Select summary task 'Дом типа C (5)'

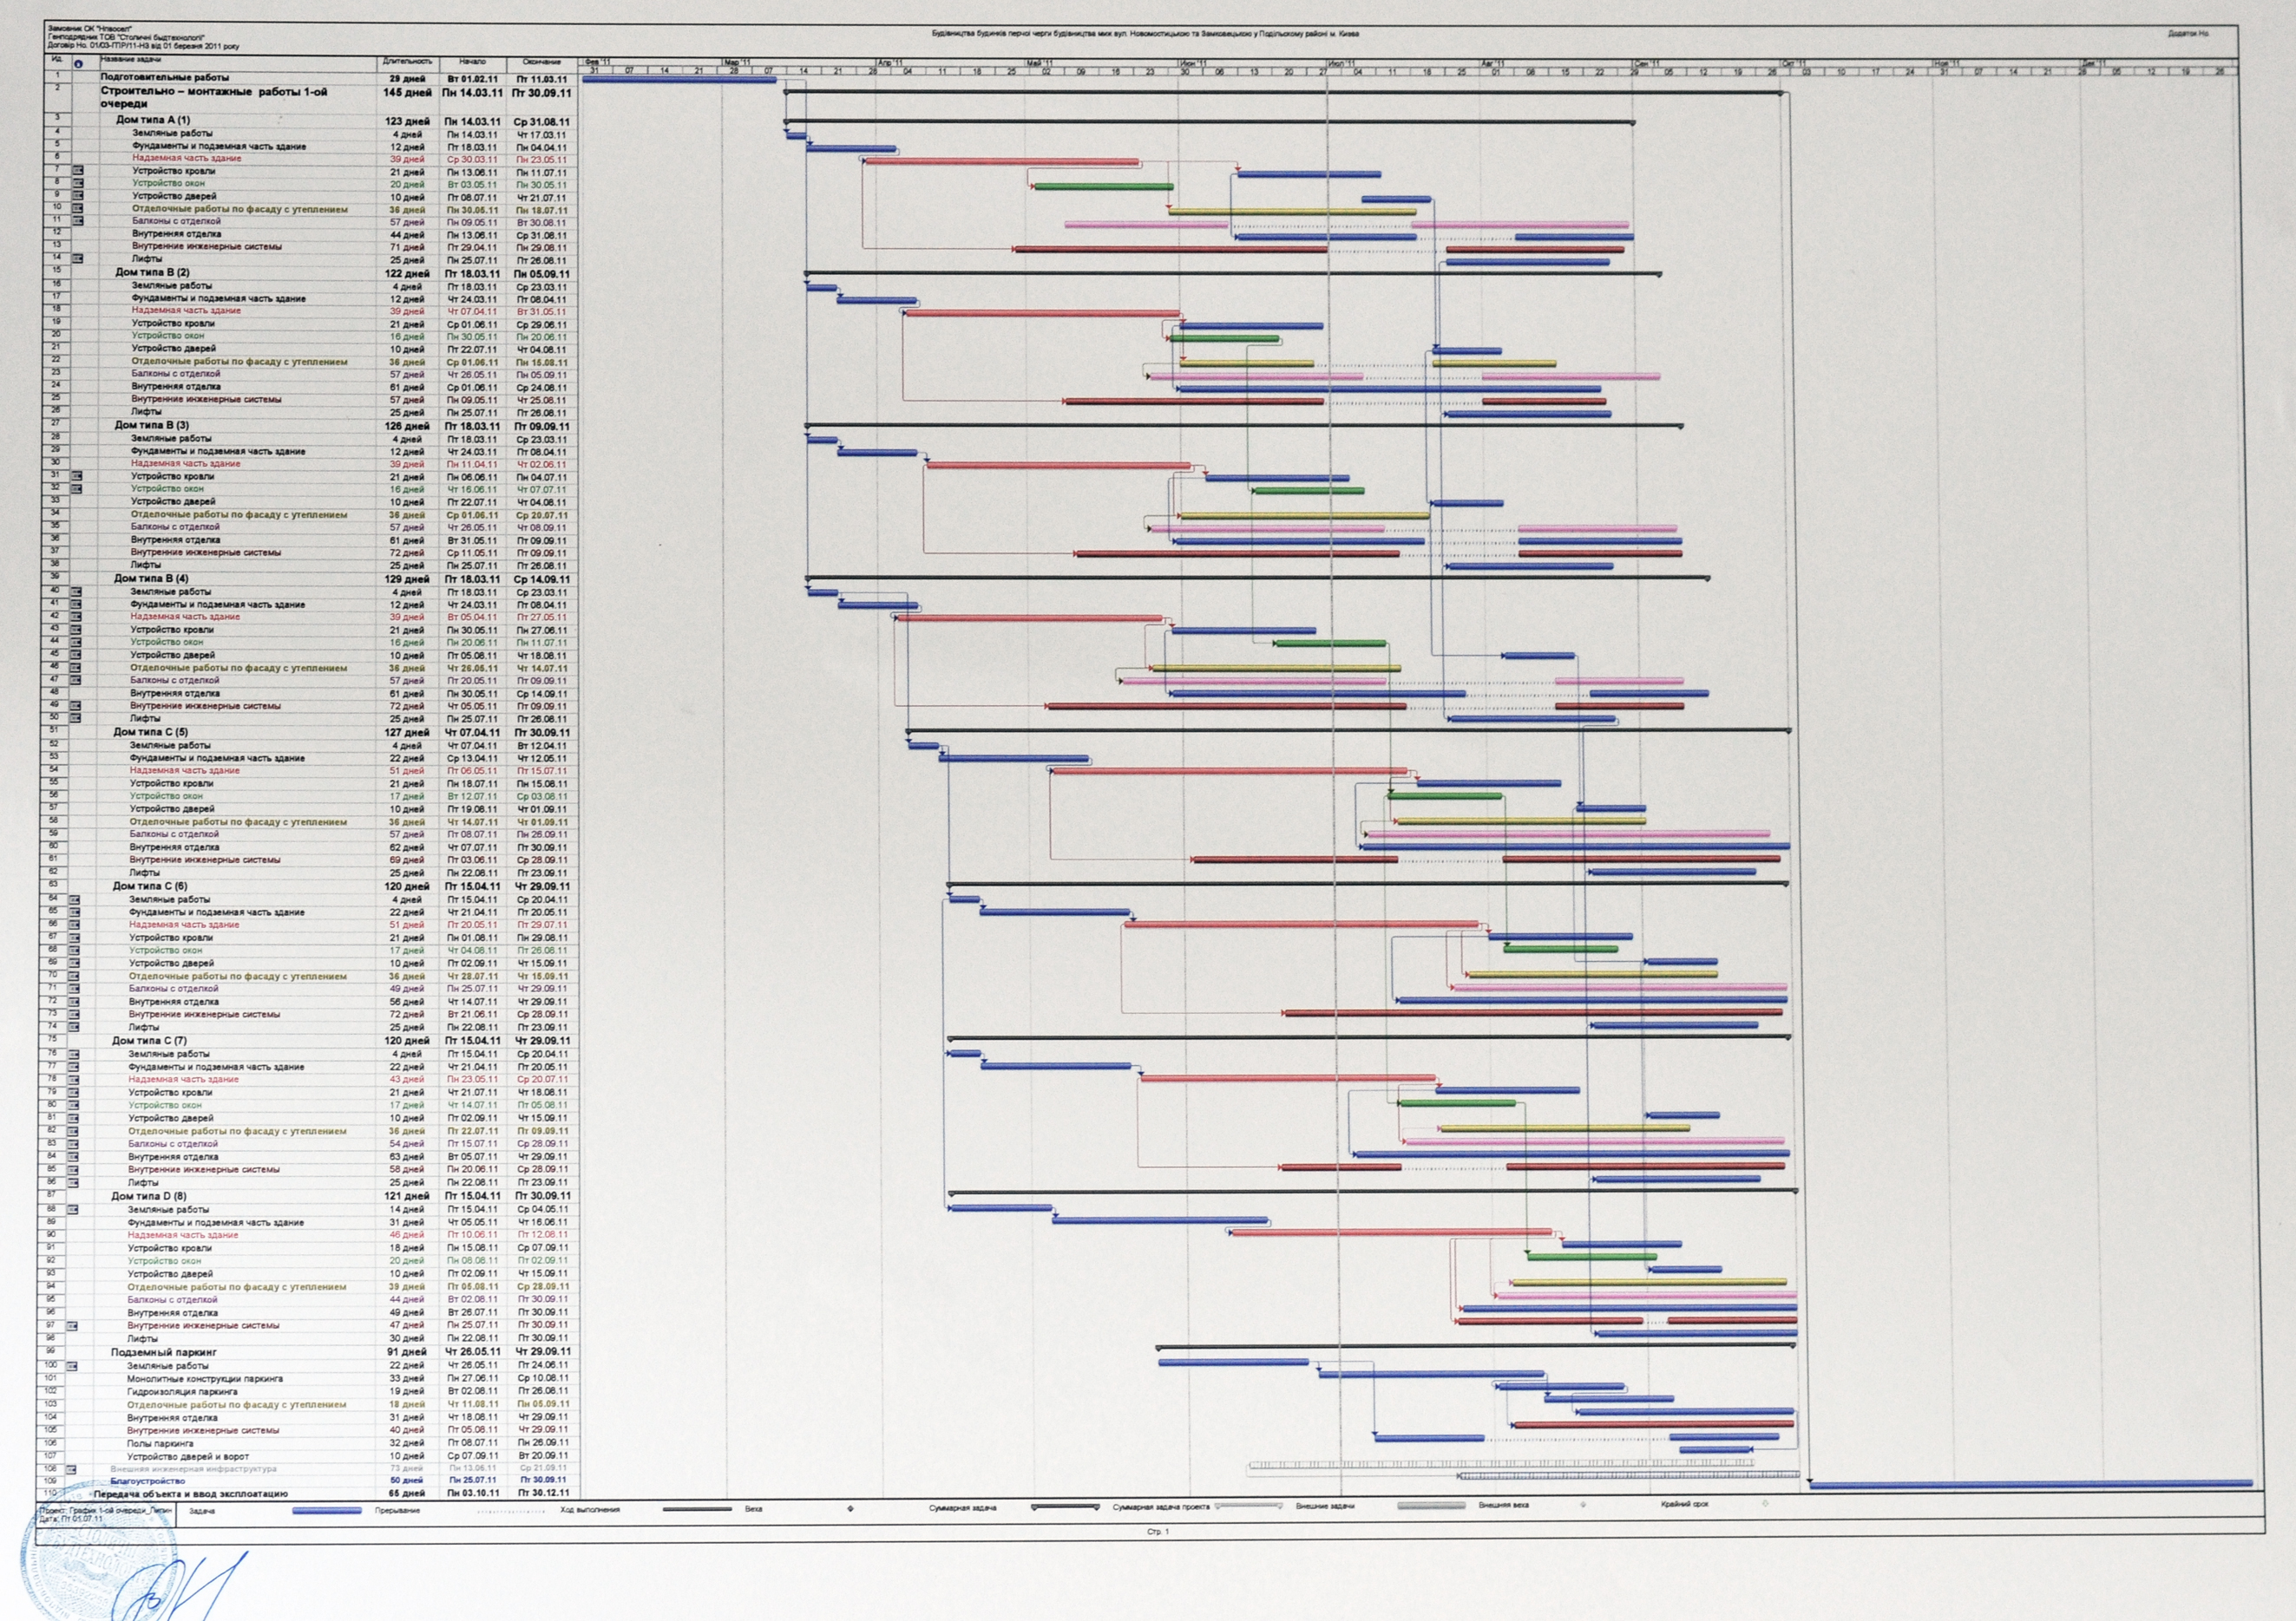coord(151,731)
